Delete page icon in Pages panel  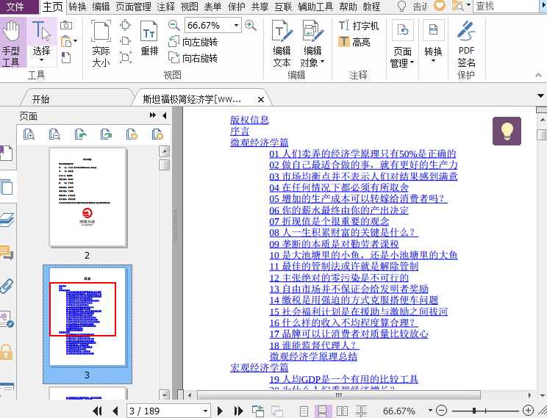coord(157,134)
